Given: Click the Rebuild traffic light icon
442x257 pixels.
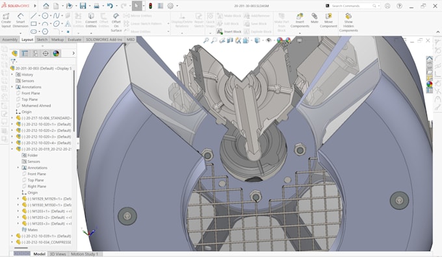Looking at the screenshot, I should (151, 6).
